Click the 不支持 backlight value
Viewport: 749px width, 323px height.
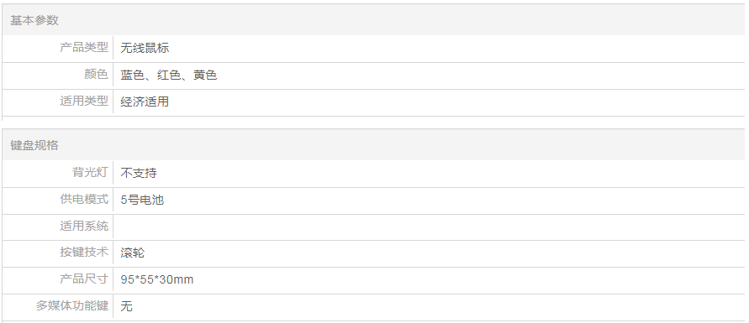point(139,173)
